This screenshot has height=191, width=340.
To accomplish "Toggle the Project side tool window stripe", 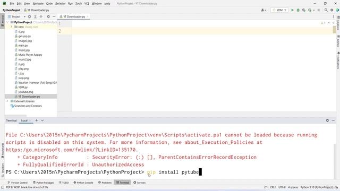I will coord(2,21).
